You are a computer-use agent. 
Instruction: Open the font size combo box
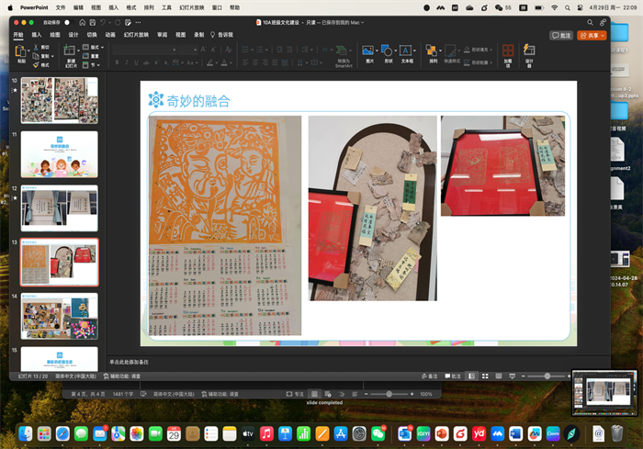point(188,50)
